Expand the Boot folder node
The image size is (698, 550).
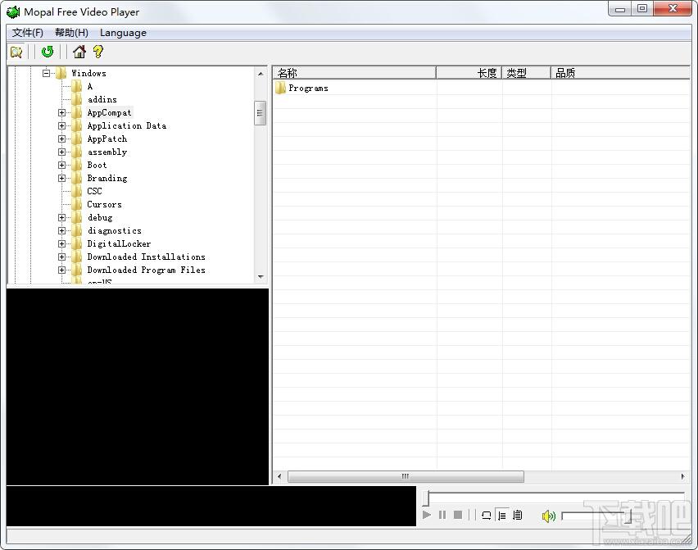point(62,166)
